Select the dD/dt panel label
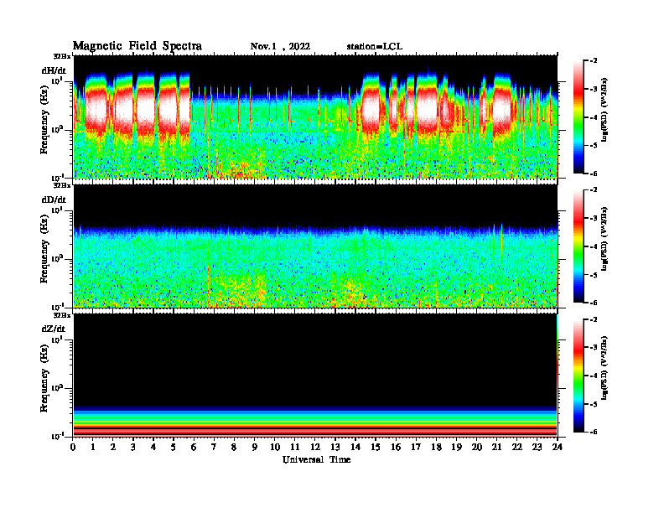 (54, 199)
